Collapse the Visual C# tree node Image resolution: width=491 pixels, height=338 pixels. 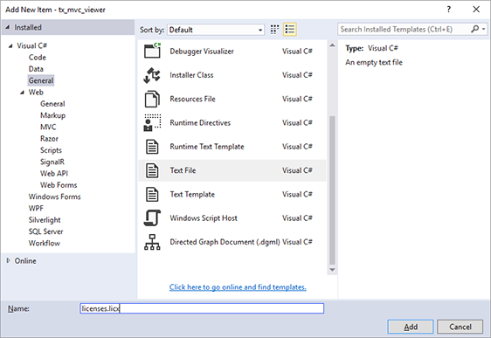(x=10, y=46)
